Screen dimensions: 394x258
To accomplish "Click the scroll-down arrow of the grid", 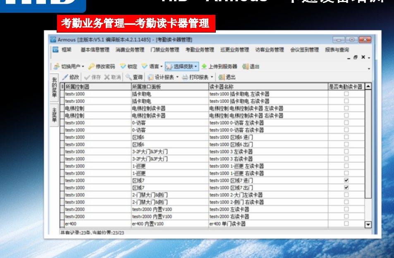I will click(368, 225).
